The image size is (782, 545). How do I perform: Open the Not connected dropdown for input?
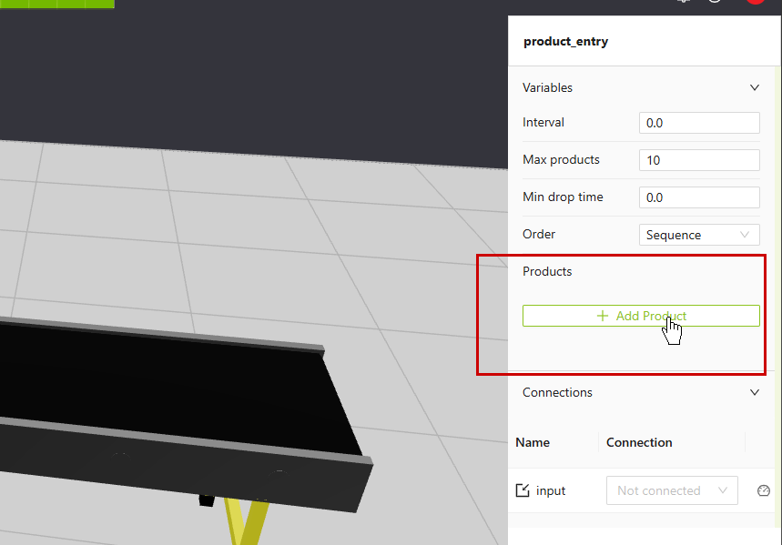(x=672, y=490)
